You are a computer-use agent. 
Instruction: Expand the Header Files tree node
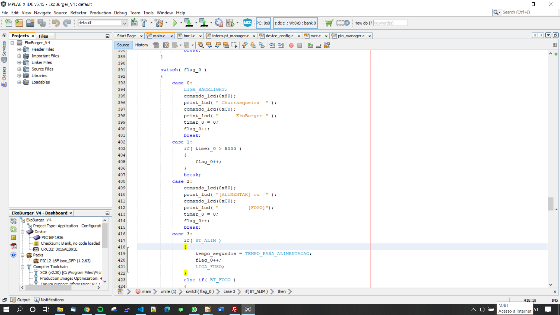pyautogui.click(x=19, y=49)
